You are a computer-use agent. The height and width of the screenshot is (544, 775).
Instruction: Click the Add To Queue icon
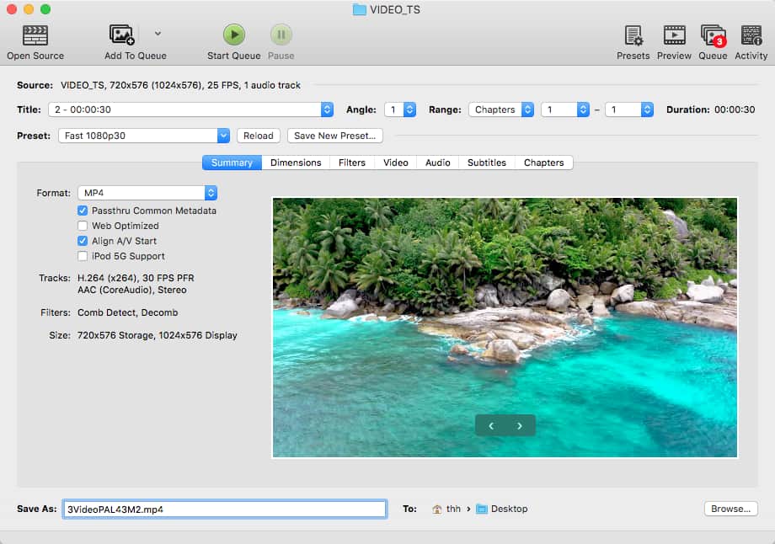click(x=123, y=35)
